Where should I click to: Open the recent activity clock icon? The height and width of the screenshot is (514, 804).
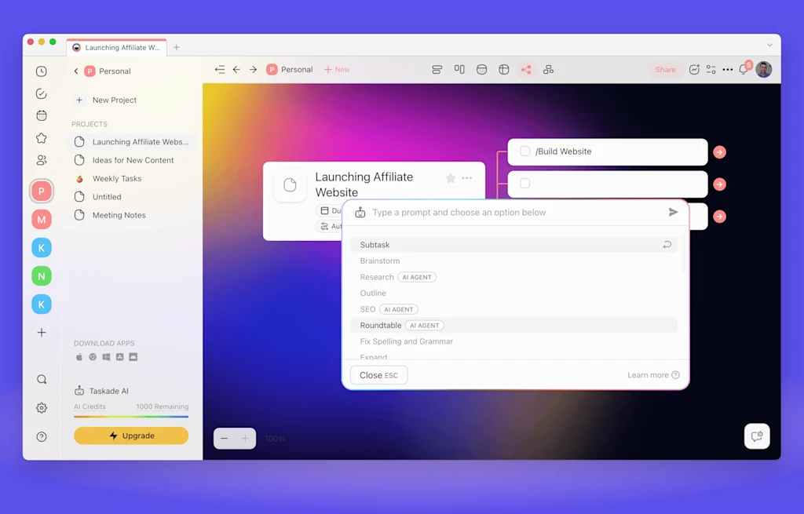click(42, 71)
